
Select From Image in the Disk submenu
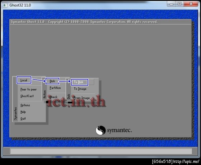click(x=82, y=98)
